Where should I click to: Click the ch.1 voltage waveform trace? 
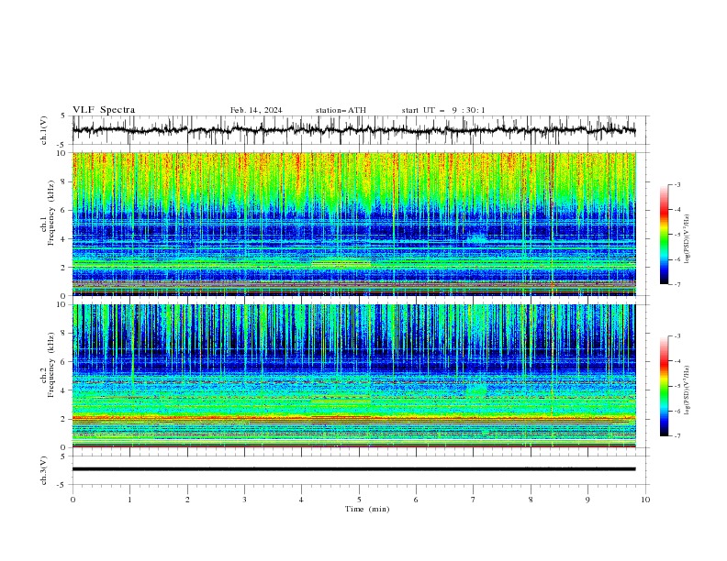point(353,130)
